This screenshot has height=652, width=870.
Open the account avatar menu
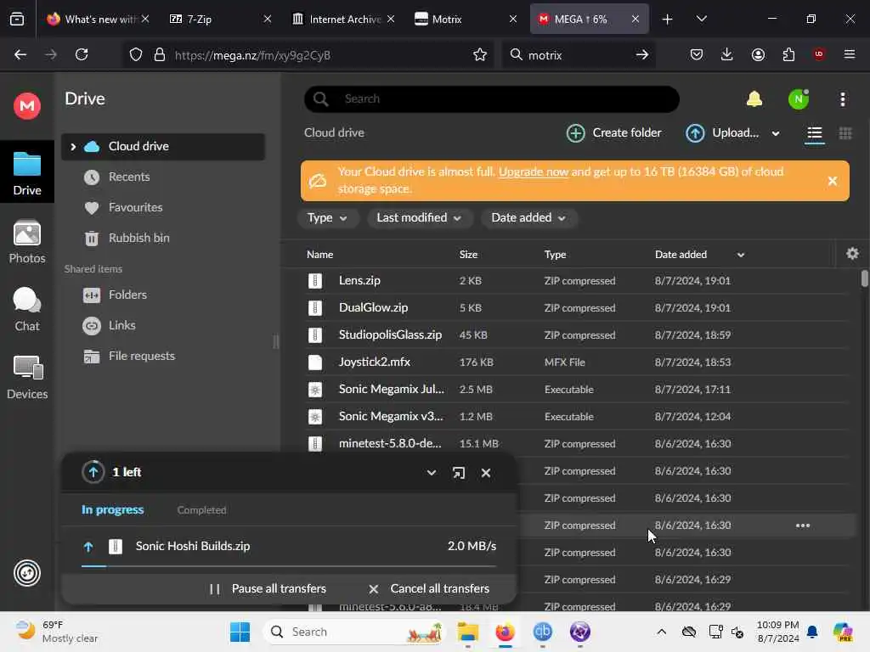pyautogui.click(x=799, y=99)
